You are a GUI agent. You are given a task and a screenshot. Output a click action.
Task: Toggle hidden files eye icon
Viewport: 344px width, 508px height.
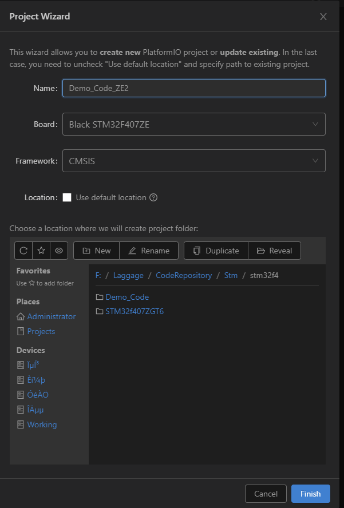point(59,251)
